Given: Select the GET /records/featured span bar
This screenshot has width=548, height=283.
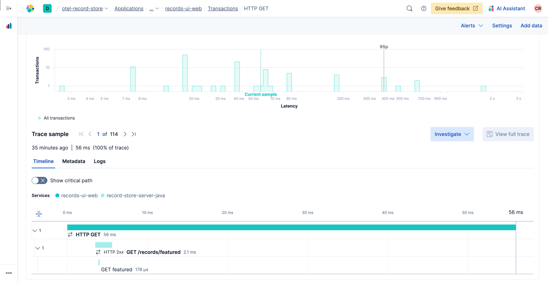Looking at the screenshot, I should coord(104,245).
